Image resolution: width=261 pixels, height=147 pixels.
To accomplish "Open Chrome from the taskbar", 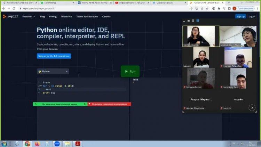I will click(27, 144).
